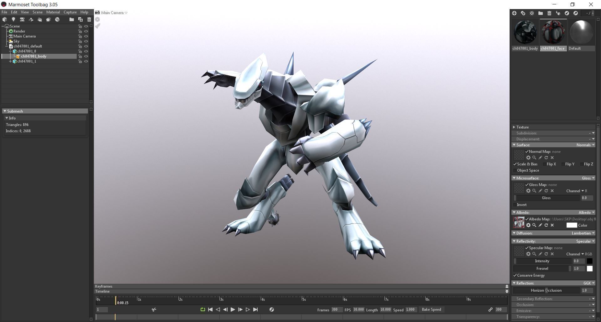
Task: Open the View menu
Action: (x=25, y=12)
